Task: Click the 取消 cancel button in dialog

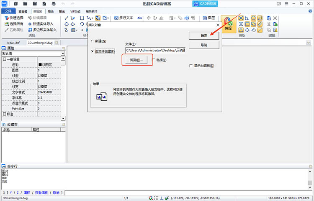Action: (204, 45)
